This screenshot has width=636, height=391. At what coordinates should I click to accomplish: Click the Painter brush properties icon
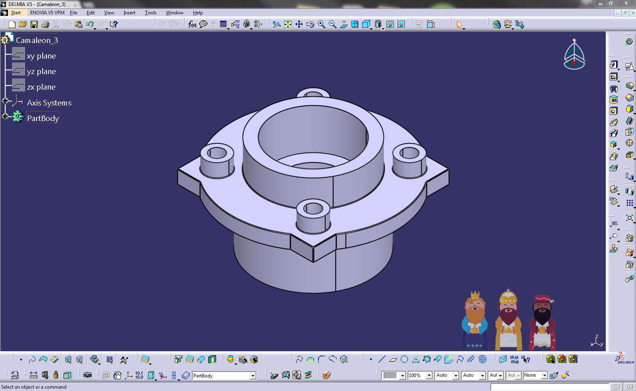coord(554,375)
